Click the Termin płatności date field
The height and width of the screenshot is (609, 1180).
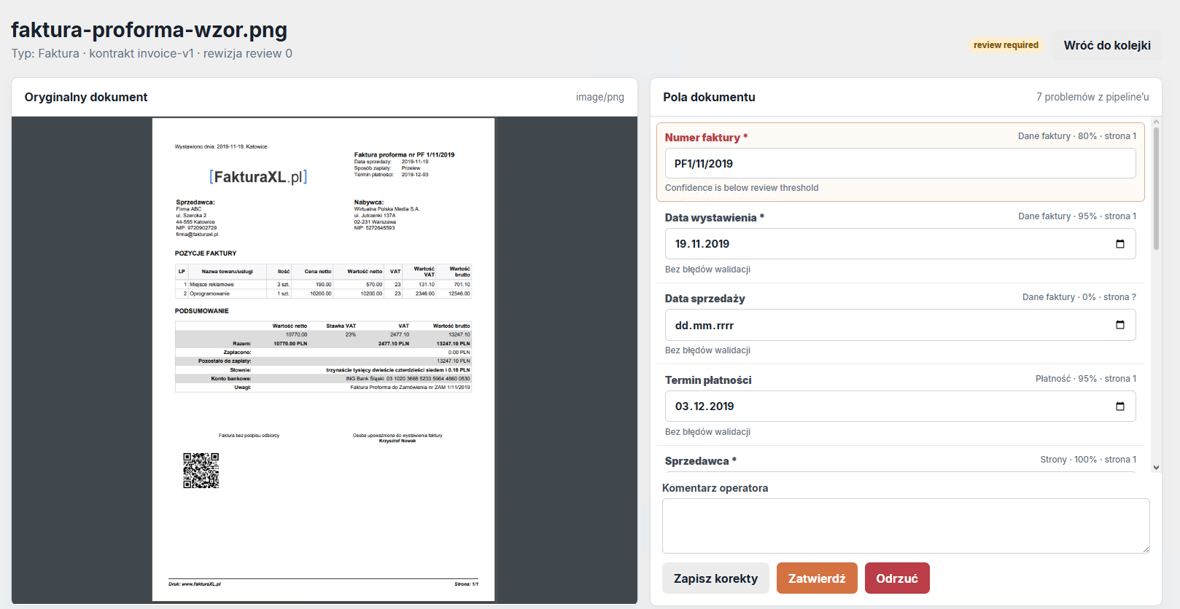tap(900, 406)
